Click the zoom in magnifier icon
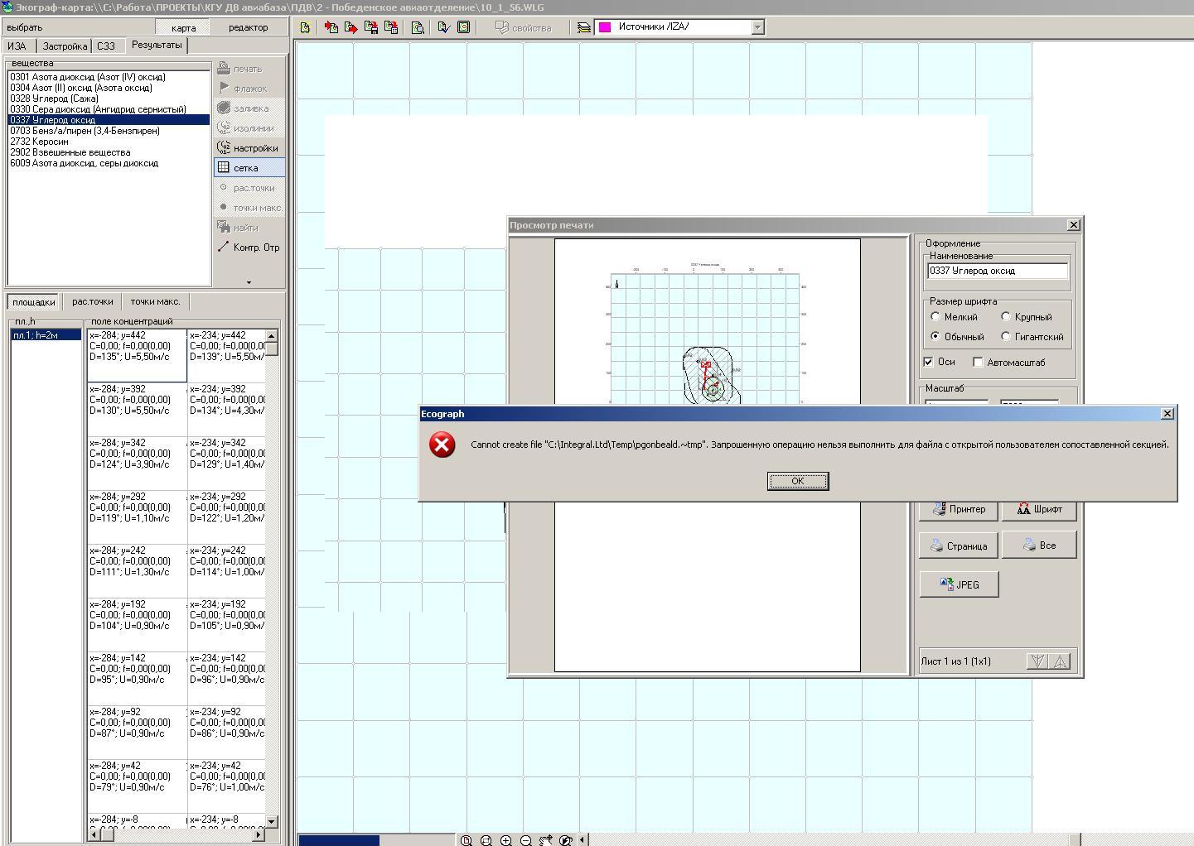The height and width of the screenshot is (846, 1194). (505, 840)
